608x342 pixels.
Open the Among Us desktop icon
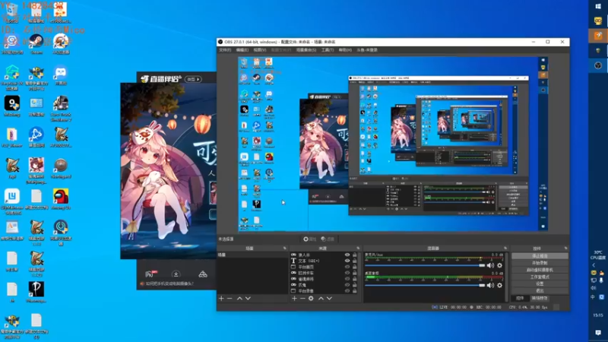(61, 199)
